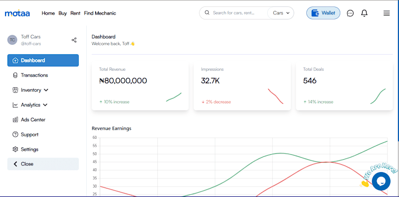Click the Rent navigation link
Image resolution: width=399 pixels, height=197 pixels.
[75, 13]
